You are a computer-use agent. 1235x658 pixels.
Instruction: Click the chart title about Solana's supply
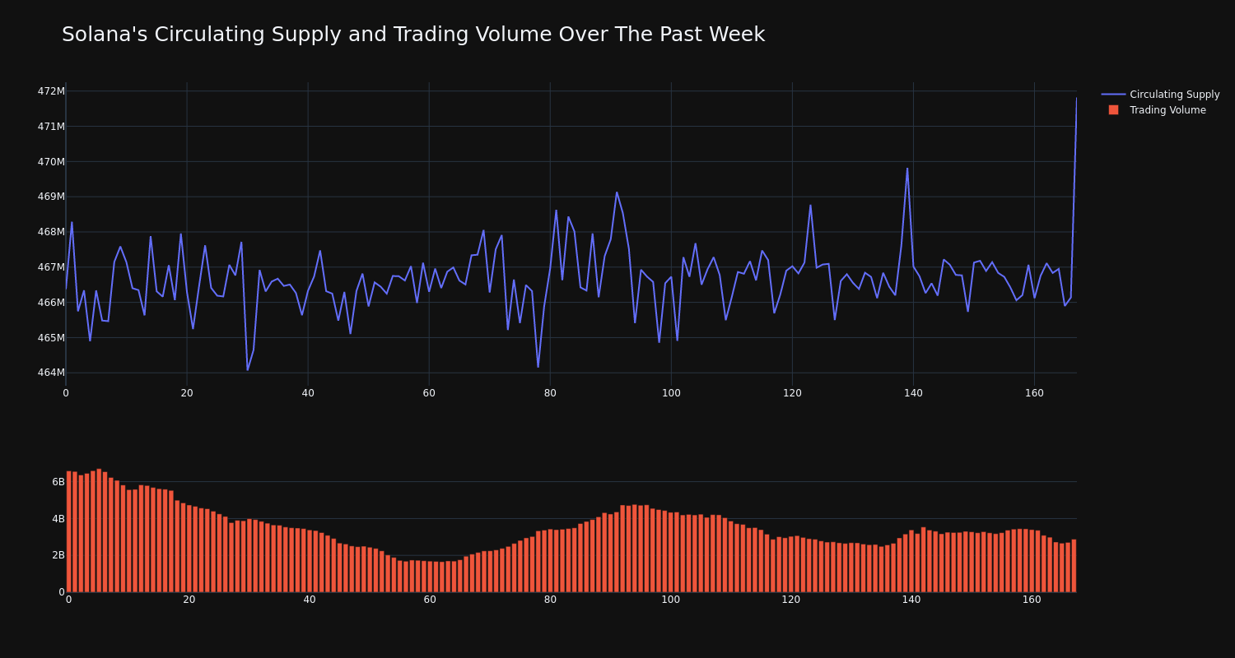coord(413,35)
